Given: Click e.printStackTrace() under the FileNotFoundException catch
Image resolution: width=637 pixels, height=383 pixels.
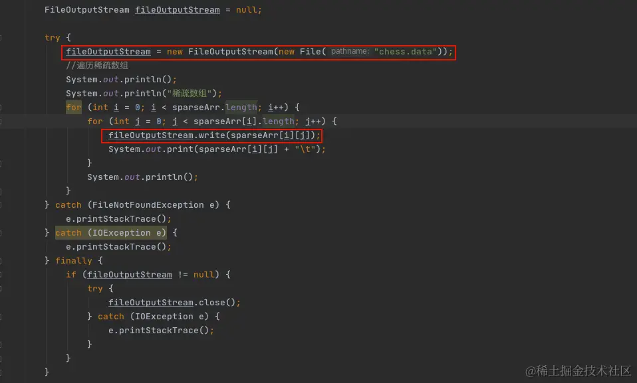Looking at the screenshot, I should (118, 218).
